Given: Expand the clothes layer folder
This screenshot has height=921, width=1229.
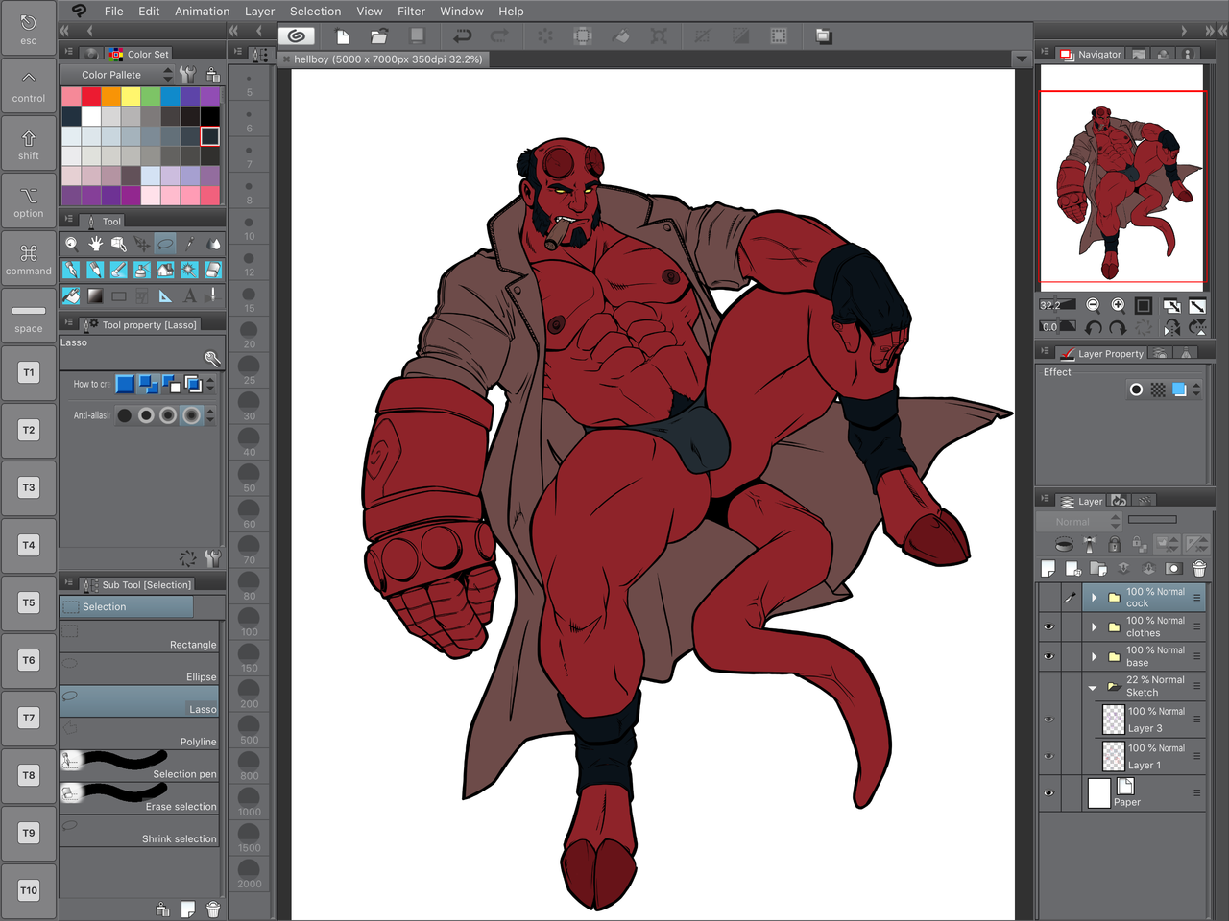Looking at the screenshot, I should (x=1094, y=626).
